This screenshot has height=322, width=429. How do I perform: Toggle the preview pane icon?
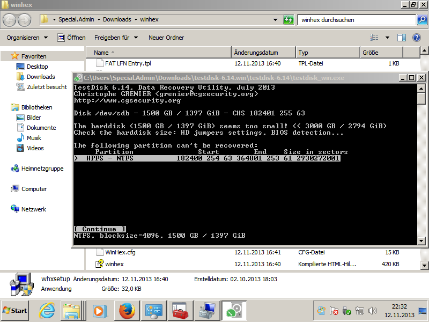click(401, 38)
